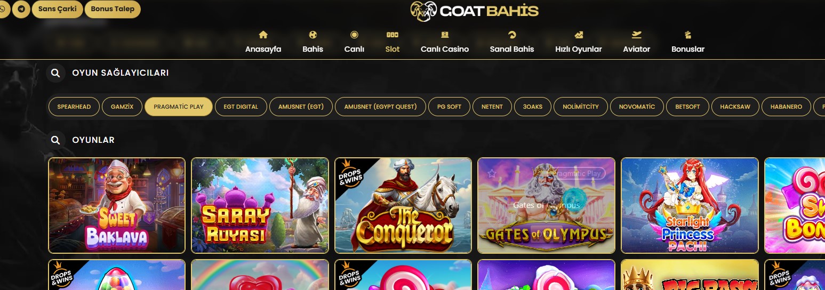Go to the Slot menu tab

click(x=393, y=42)
